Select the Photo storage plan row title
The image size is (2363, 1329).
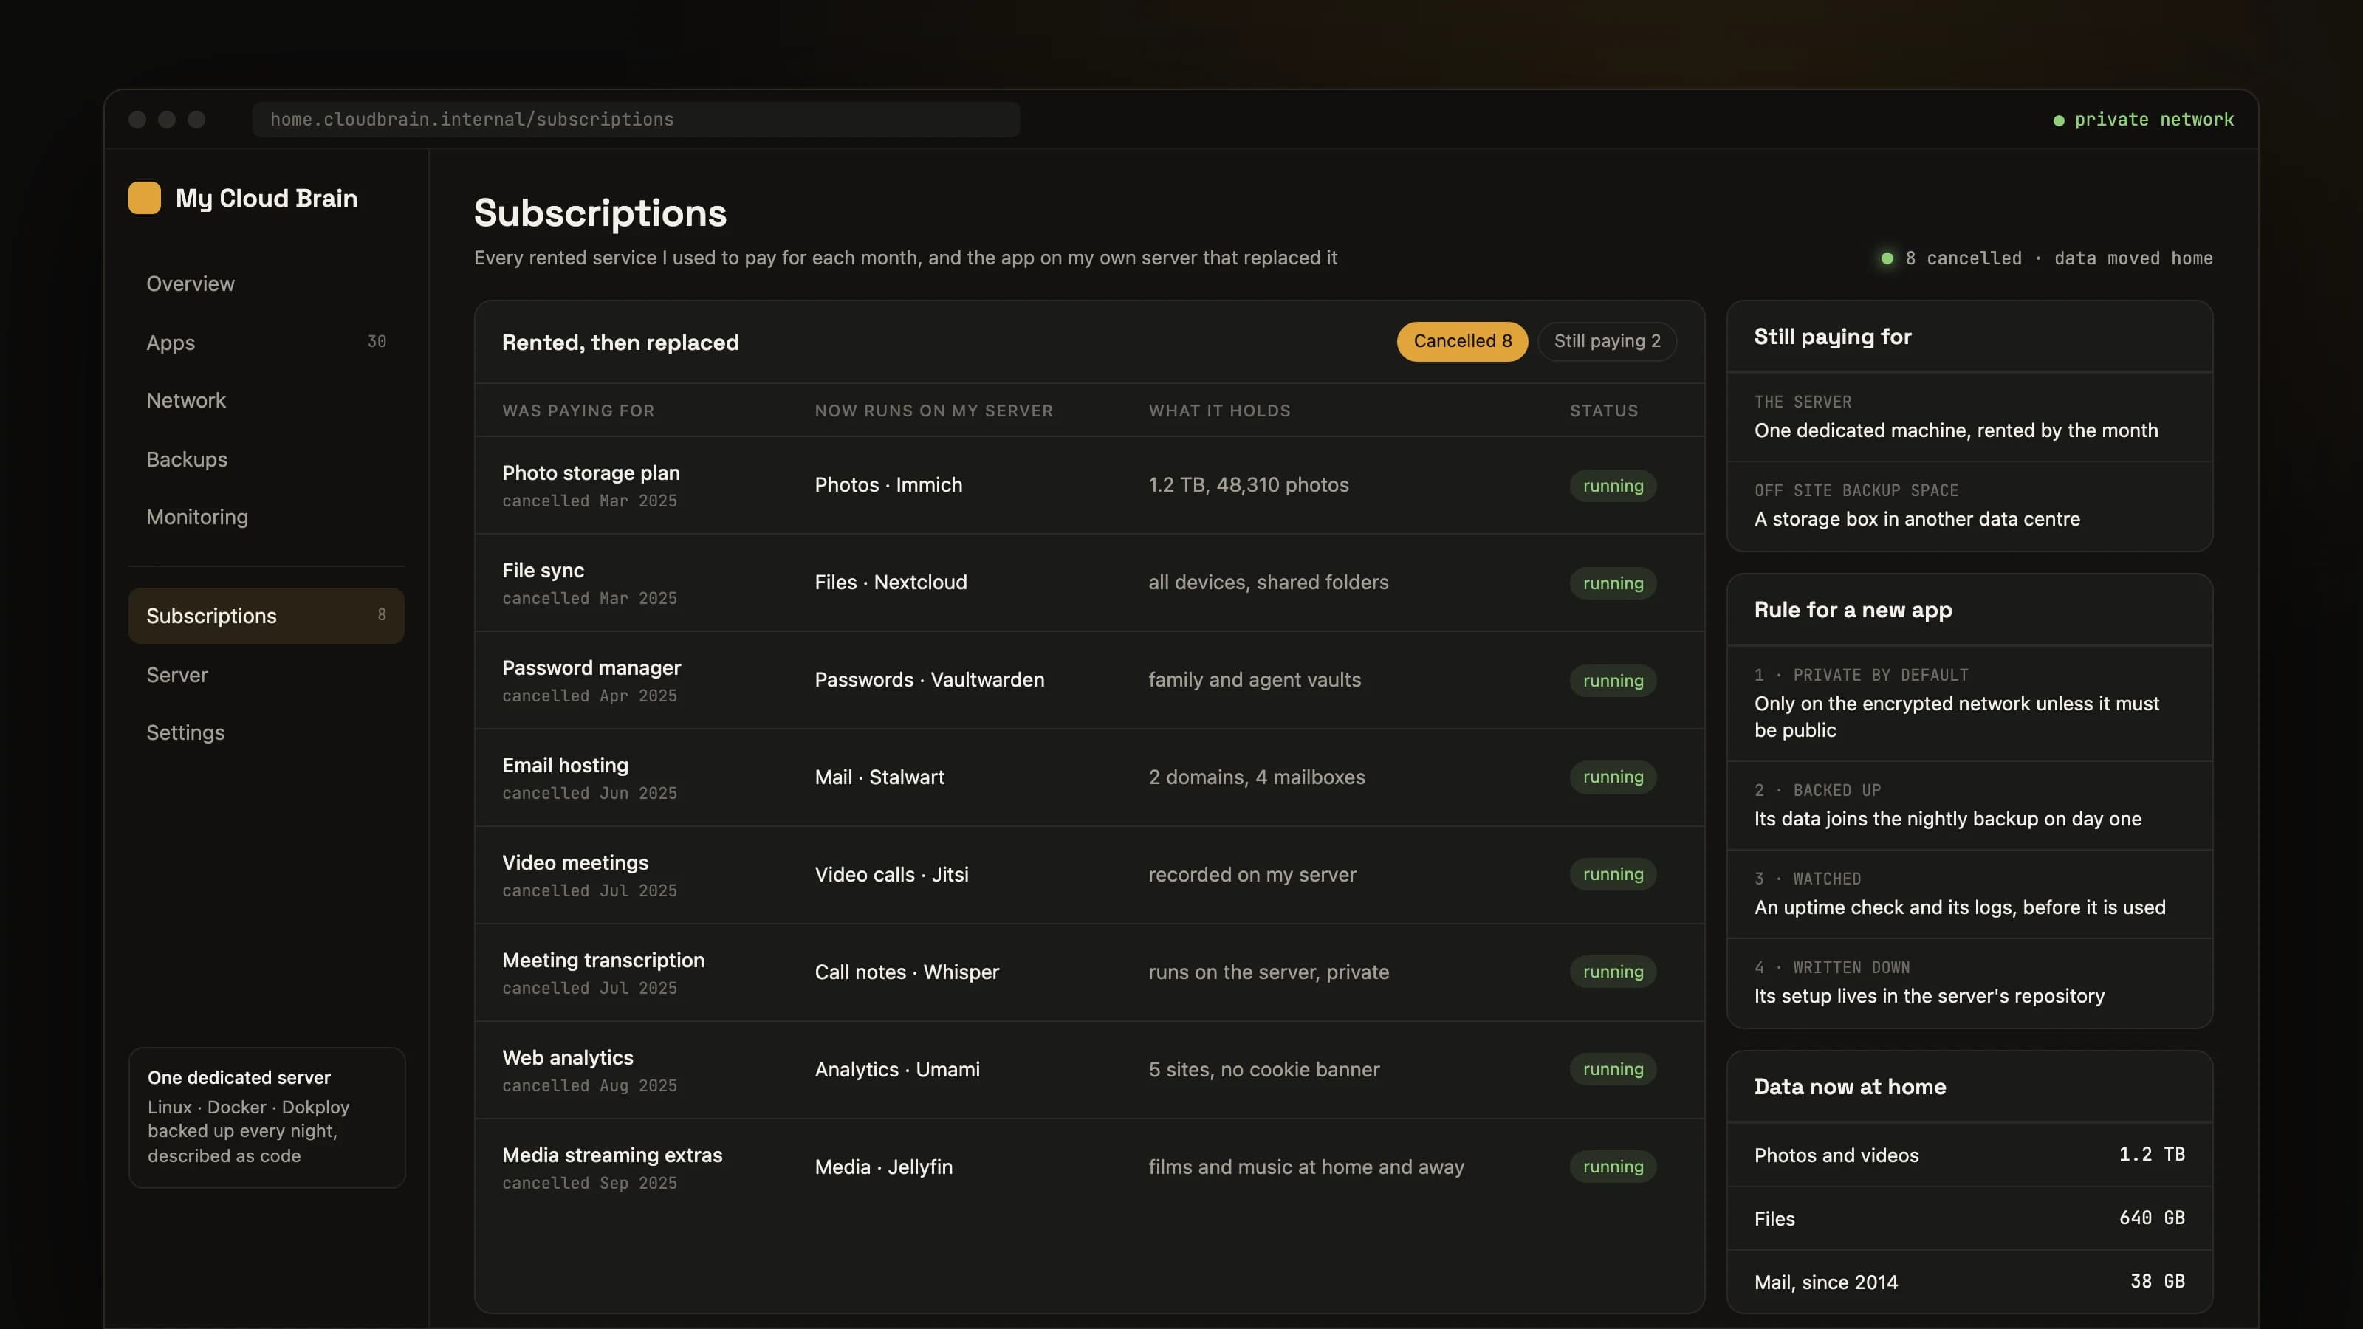point(591,473)
